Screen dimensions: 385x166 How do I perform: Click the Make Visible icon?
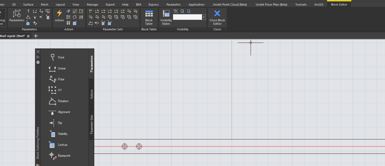pos(182,11)
